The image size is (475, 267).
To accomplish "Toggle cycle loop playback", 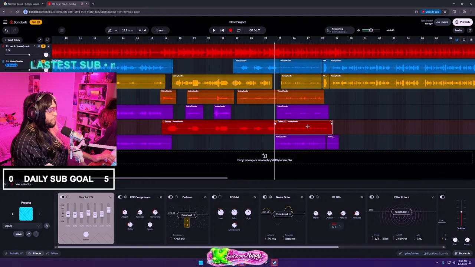I will 239,30.
